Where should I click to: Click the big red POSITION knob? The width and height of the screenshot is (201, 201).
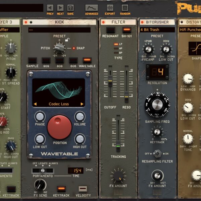pyautogui.click(x=59, y=127)
